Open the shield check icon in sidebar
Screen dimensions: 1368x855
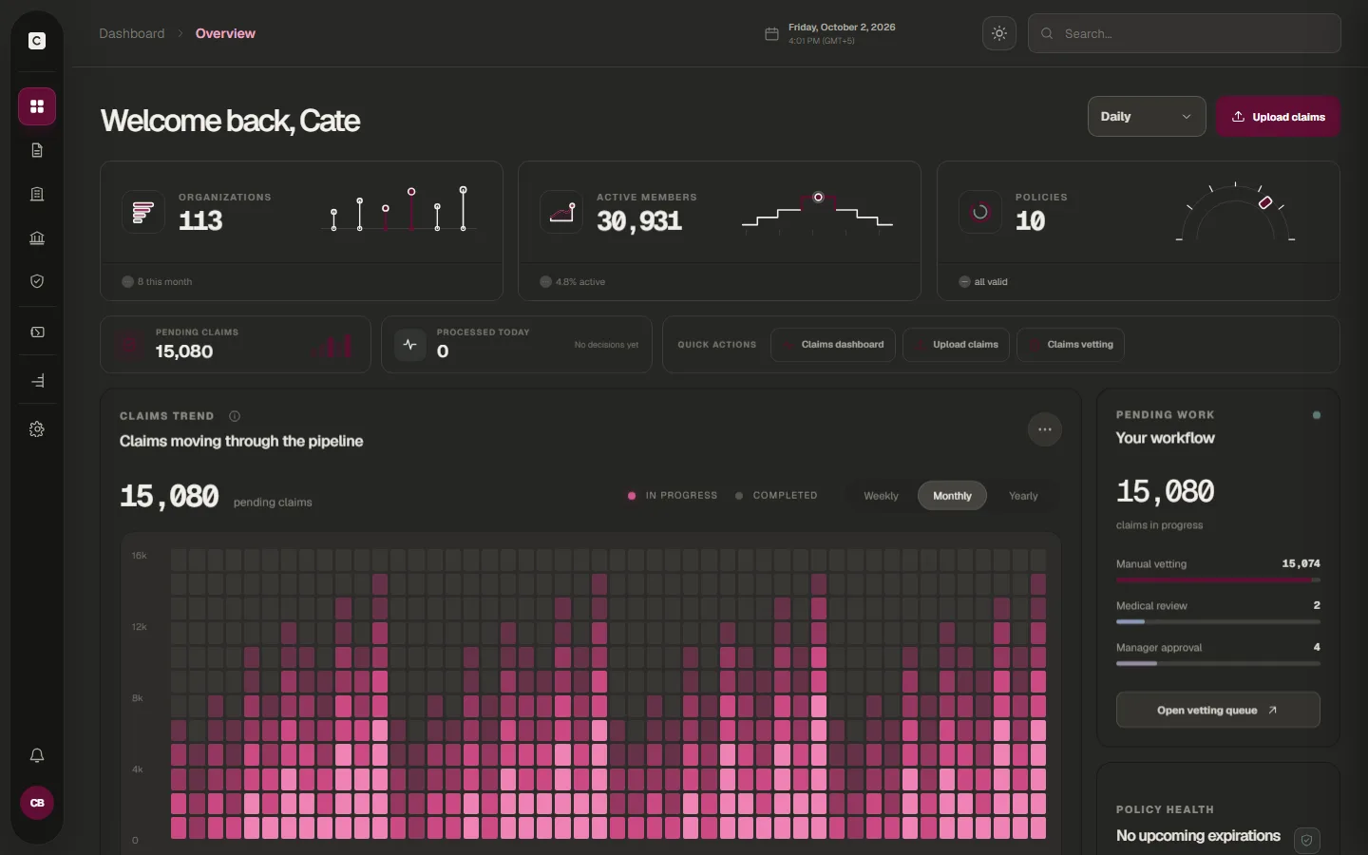(37, 281)
